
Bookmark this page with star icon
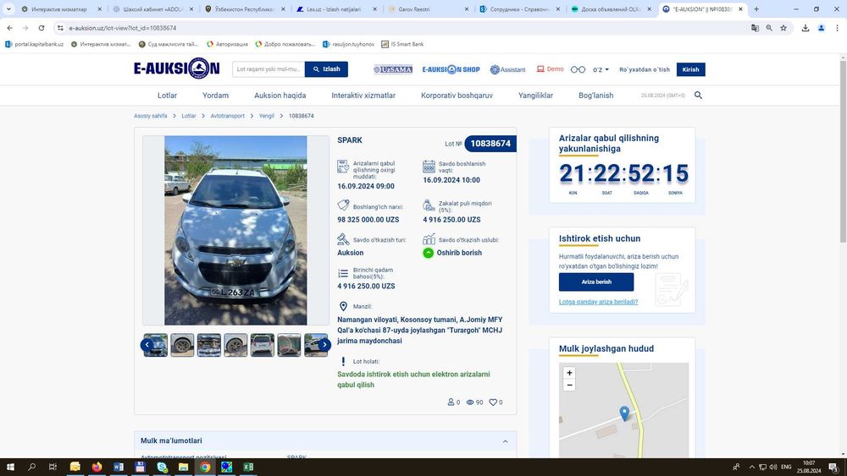pos(783,28)
